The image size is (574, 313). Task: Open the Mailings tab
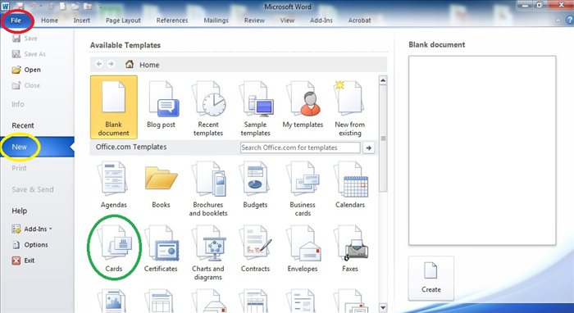point(216,20)
